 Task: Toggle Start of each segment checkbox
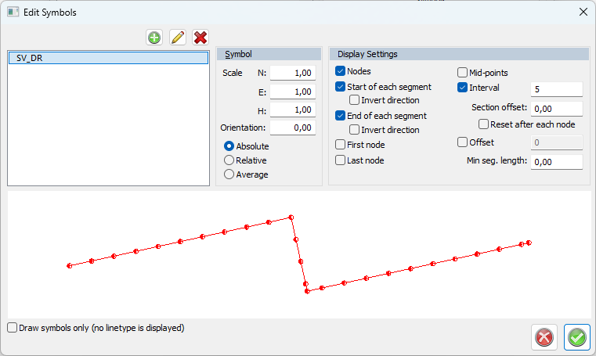(x=341, y=87)
